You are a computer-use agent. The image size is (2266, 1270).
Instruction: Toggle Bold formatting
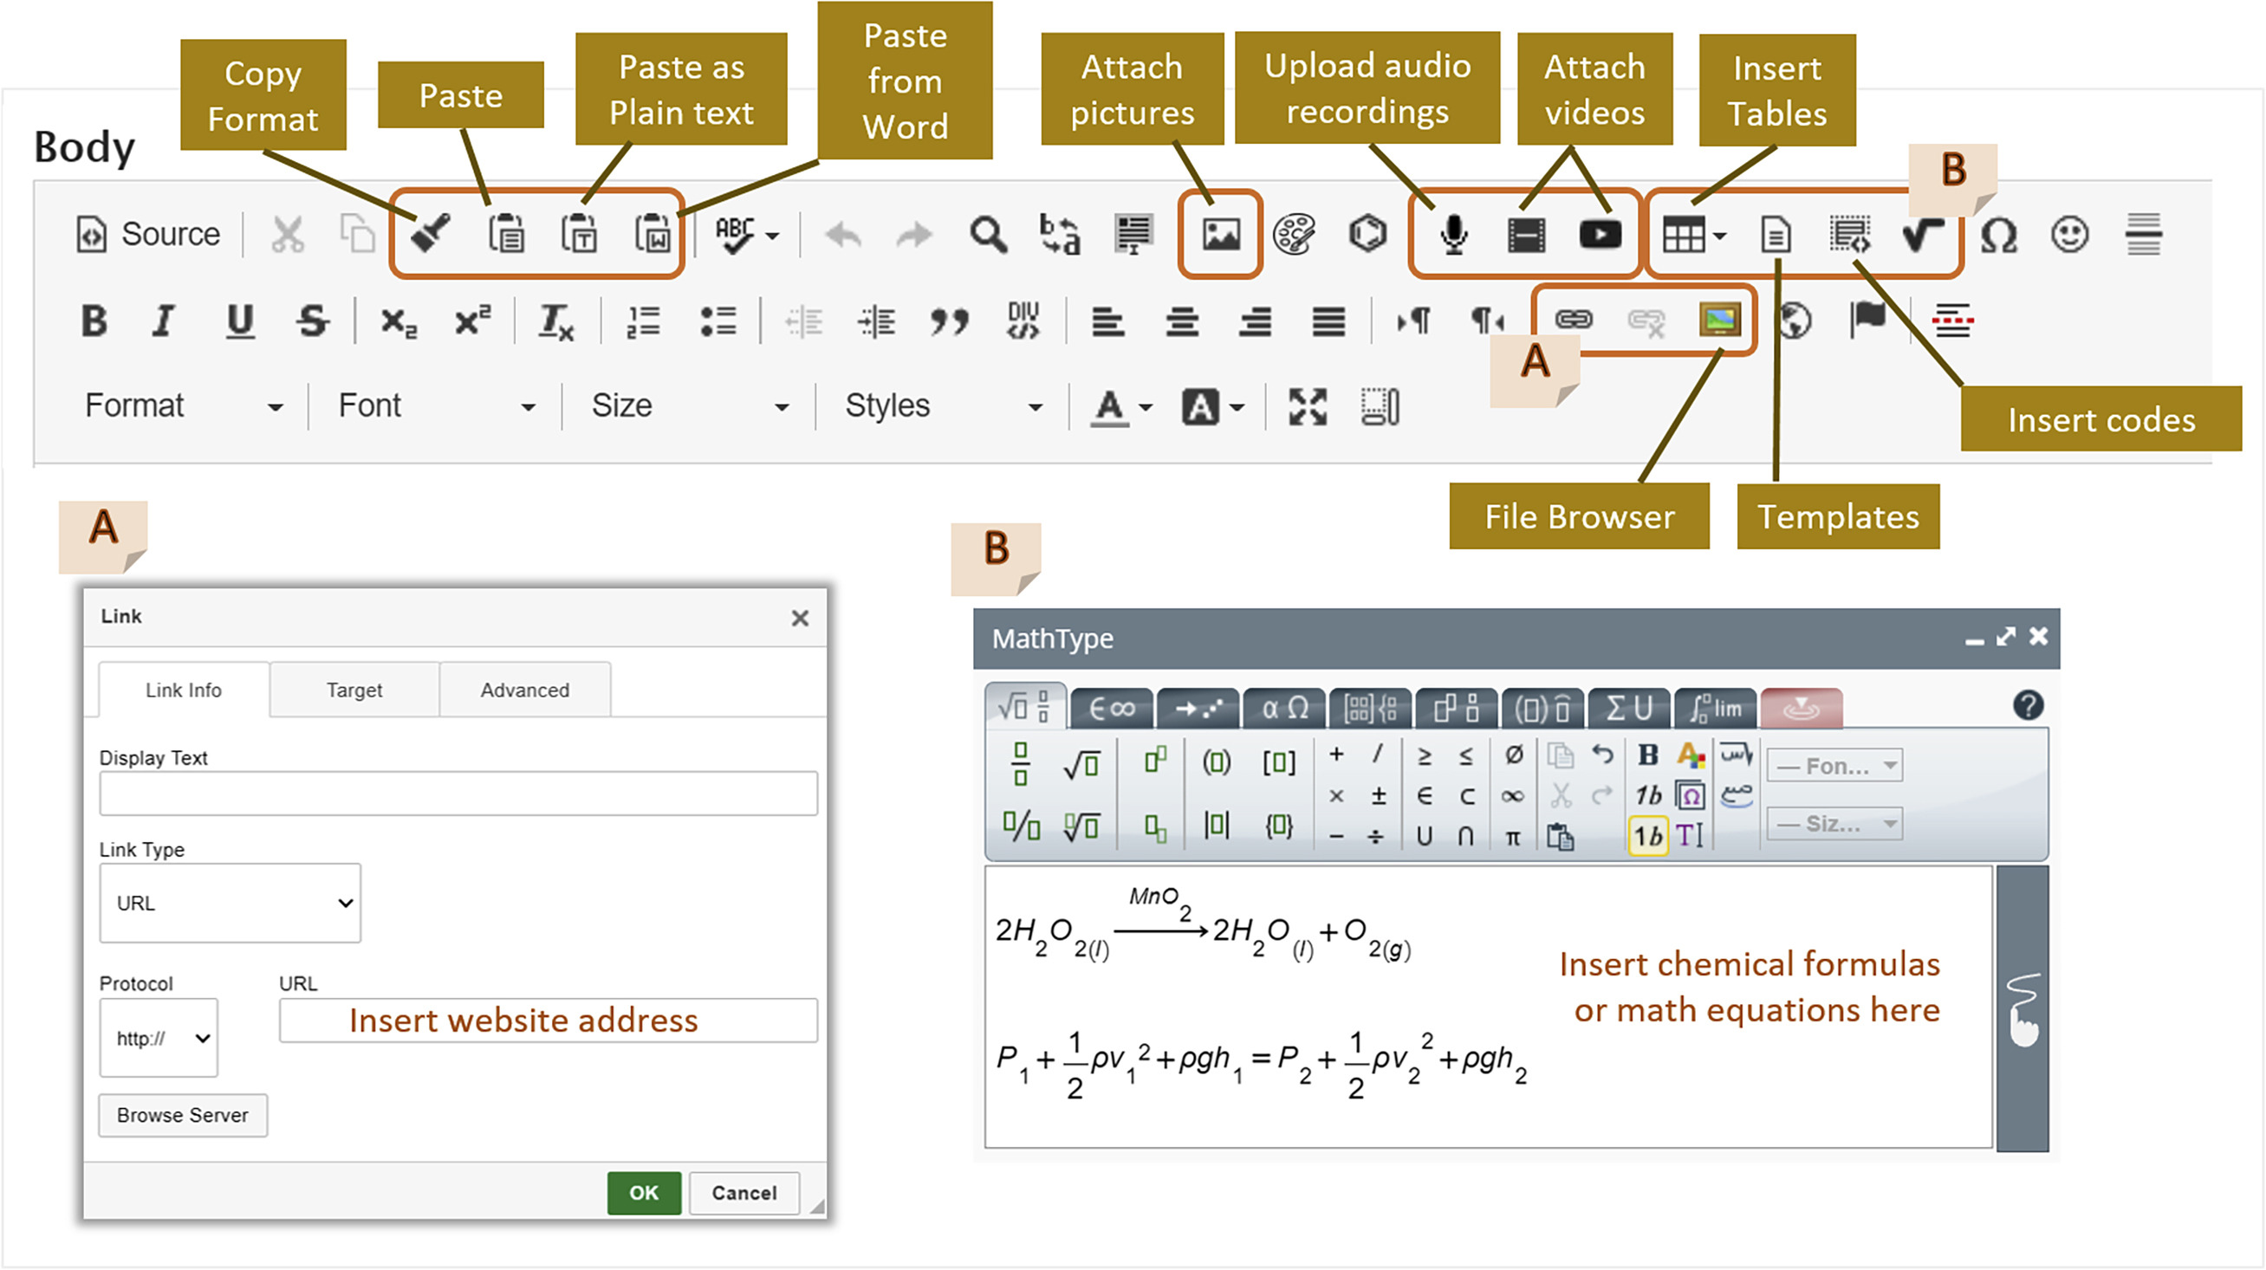pyautogui.click(x=94, y=321)
